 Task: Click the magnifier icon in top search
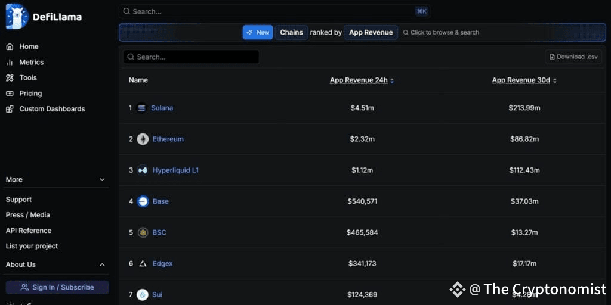pos(126,11)
